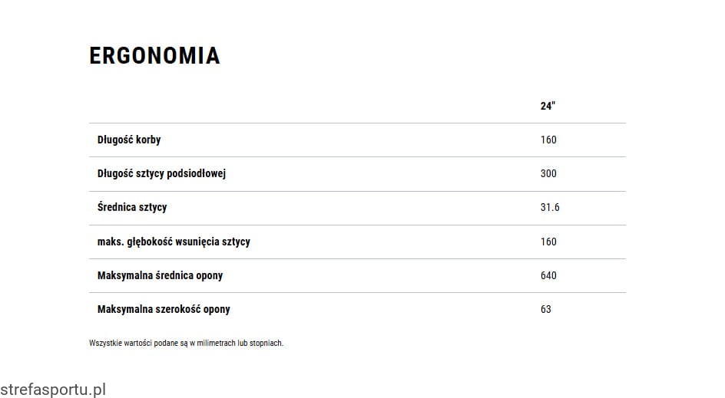Click the Długość sztycy podsiodłowej label
This screenshot has width=725, height=398.
161,173
